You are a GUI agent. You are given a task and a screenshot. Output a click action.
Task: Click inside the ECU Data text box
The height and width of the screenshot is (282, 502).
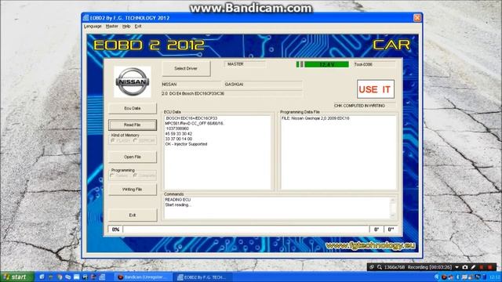[x=217, y=153]
